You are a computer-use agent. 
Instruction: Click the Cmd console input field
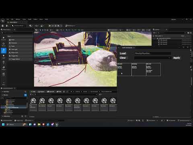pos(49,120)
